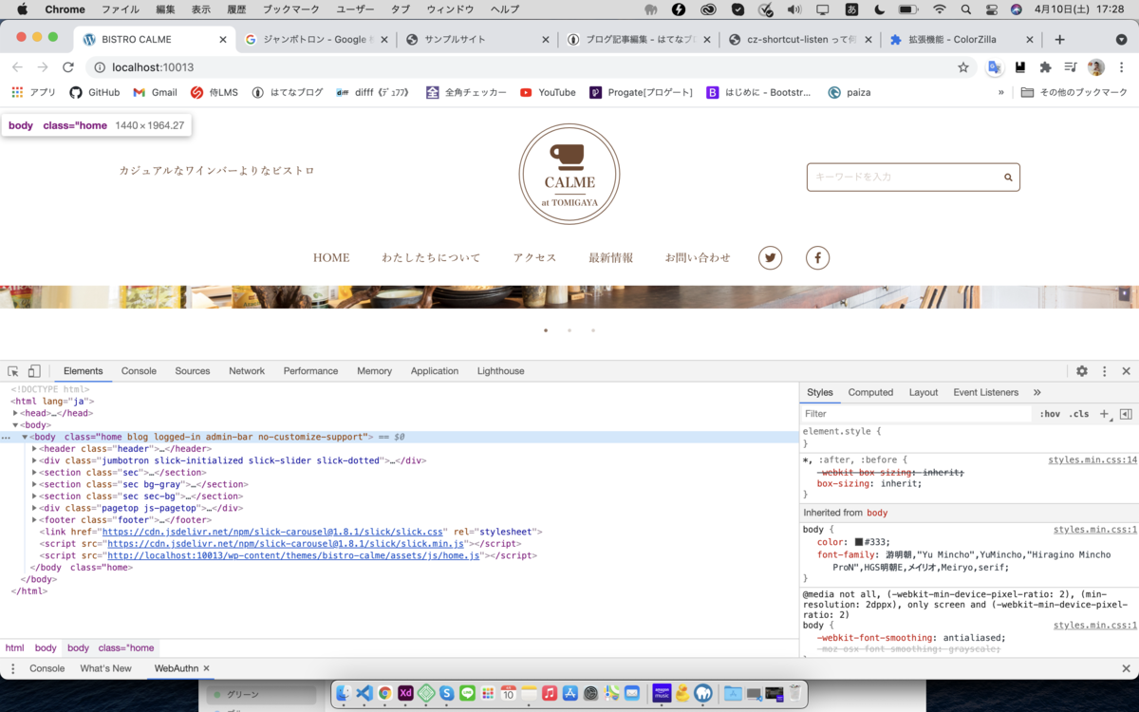
Task: Open the アプリ apps shortcut
Action: 33,92
